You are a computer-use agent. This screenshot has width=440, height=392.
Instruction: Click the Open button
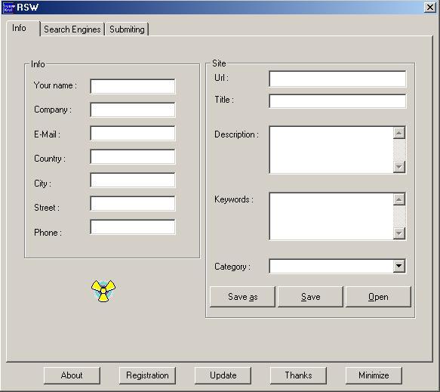click(378, 297)
